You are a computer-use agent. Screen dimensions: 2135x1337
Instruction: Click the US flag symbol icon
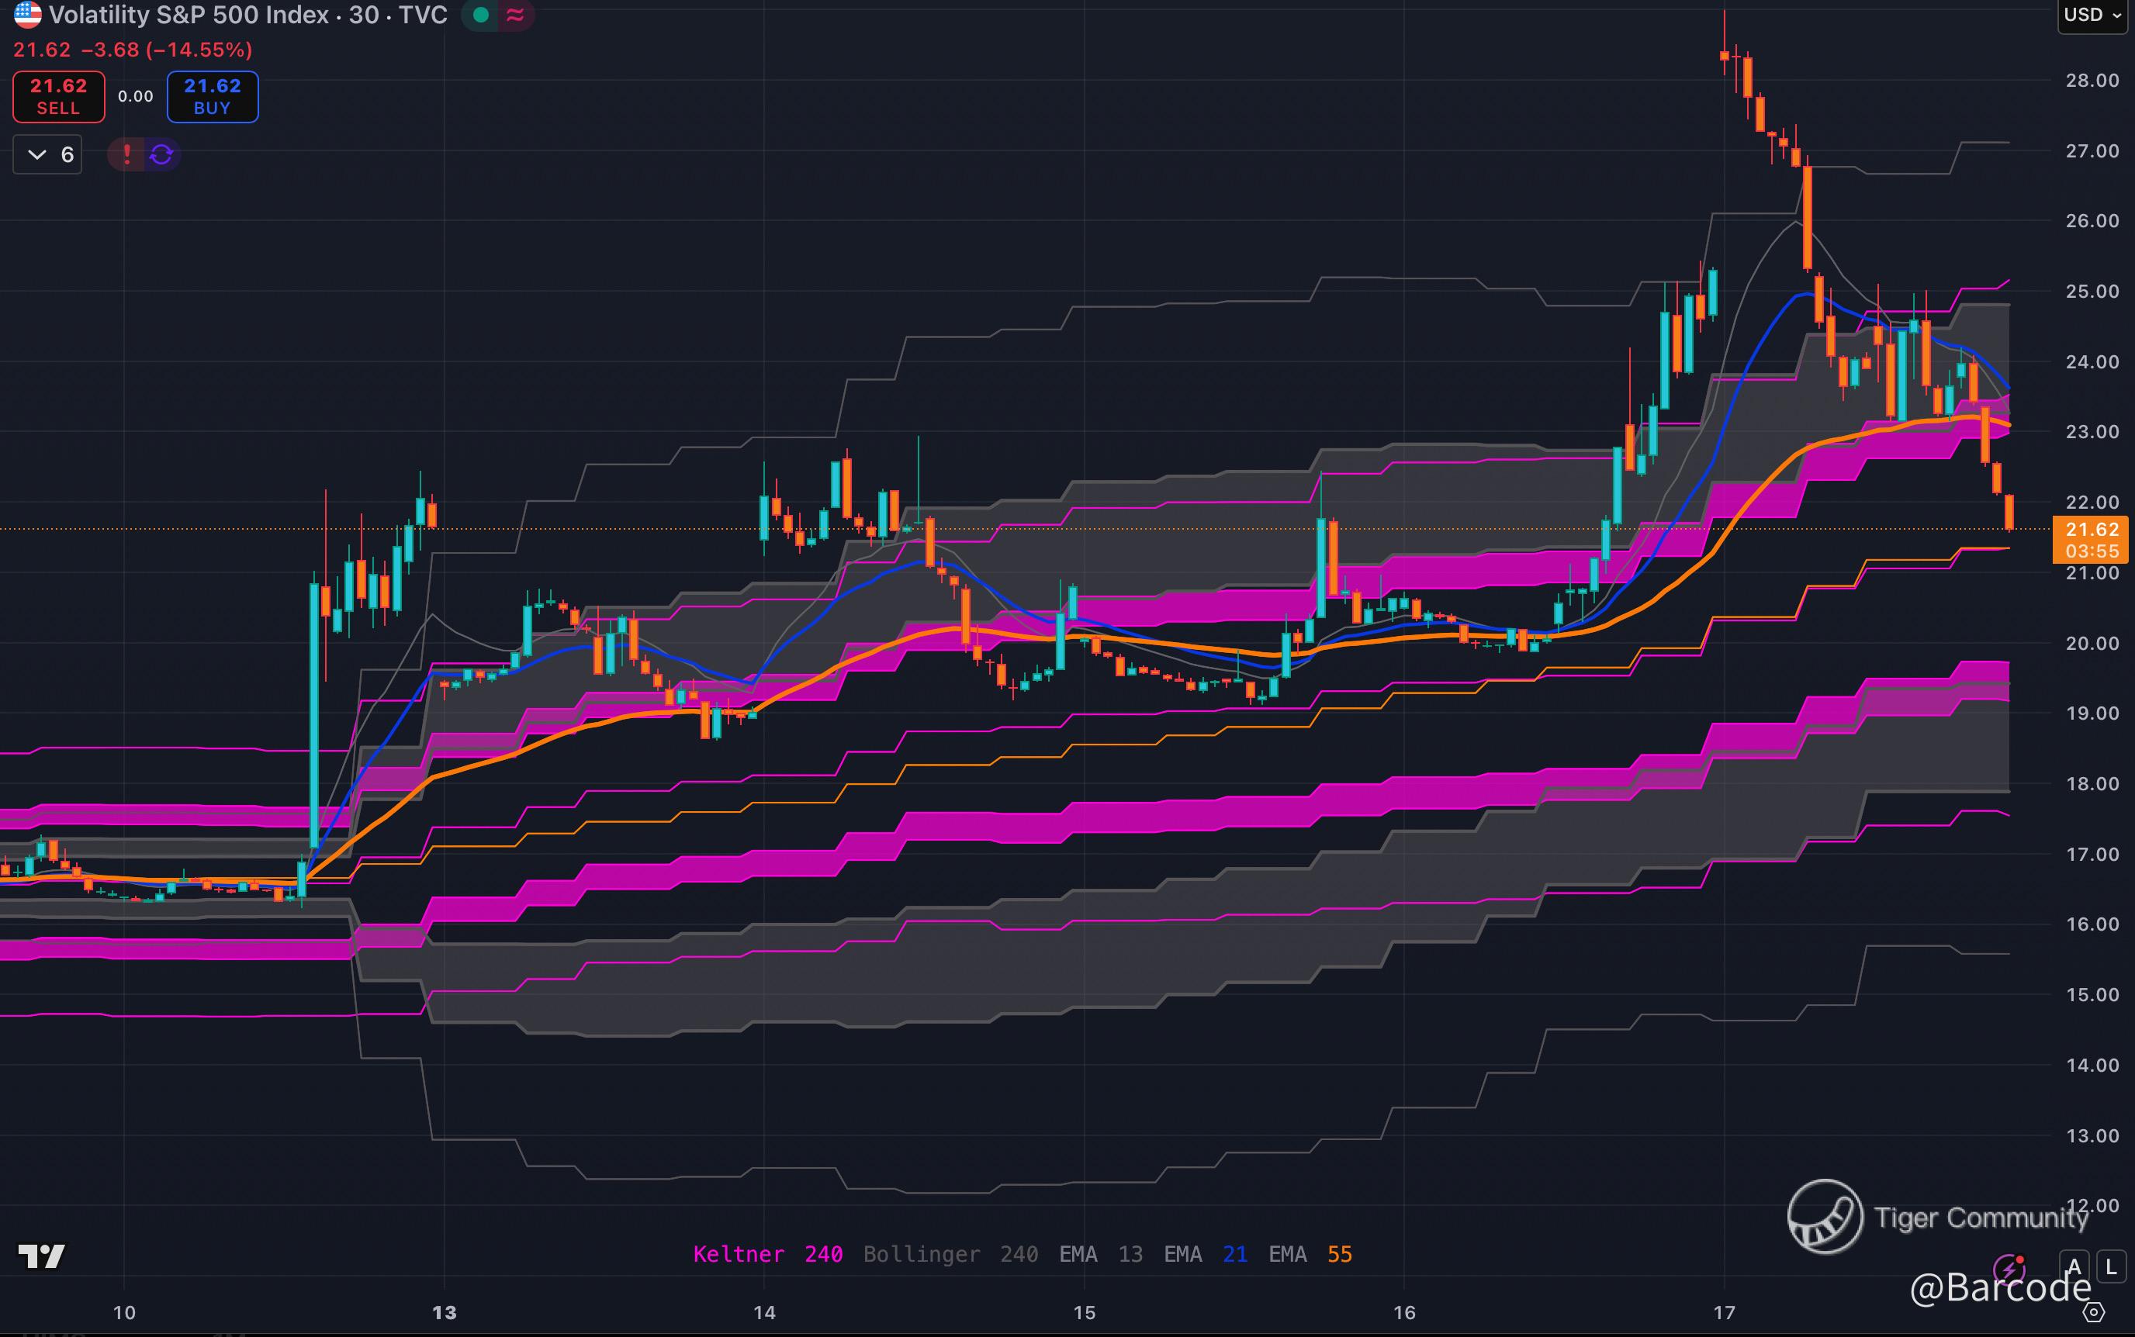coord(27,14)
